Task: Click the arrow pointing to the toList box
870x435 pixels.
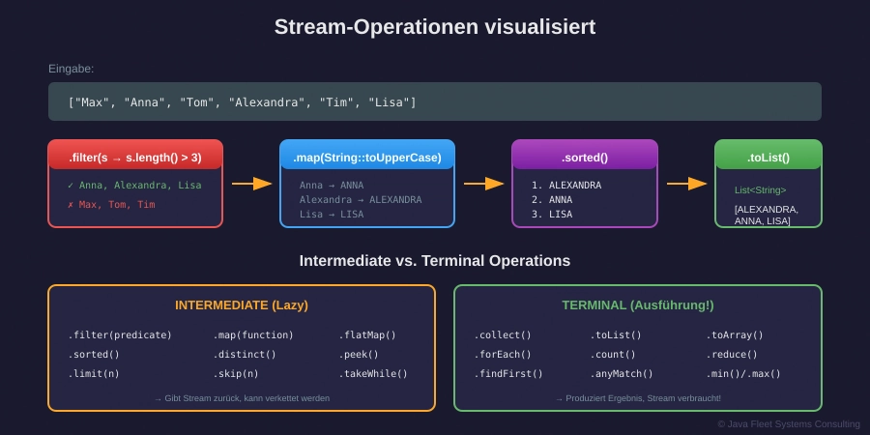Action: pyautogui.click(x=686, y=184)
